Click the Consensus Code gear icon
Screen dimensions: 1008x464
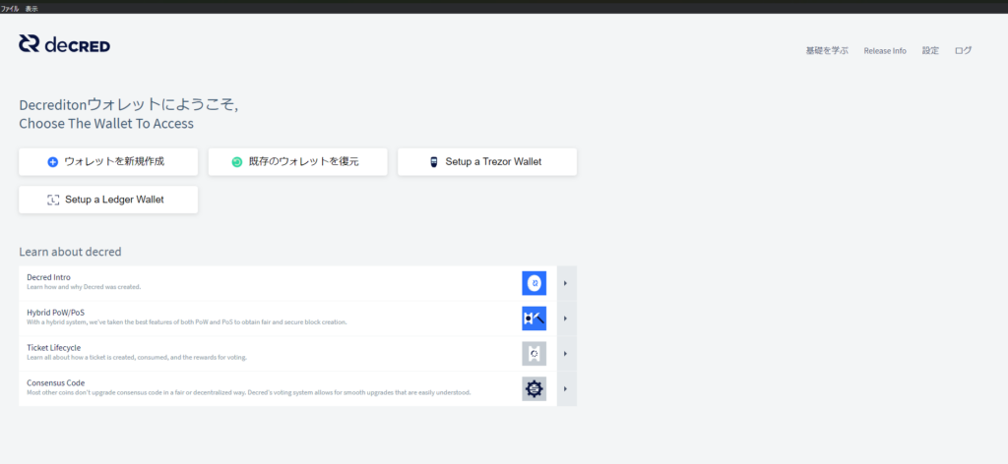(x=534, y=389)
